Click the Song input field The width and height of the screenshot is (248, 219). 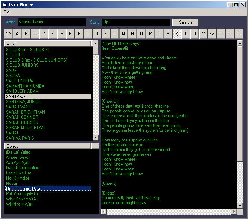[x=136, y=22]
